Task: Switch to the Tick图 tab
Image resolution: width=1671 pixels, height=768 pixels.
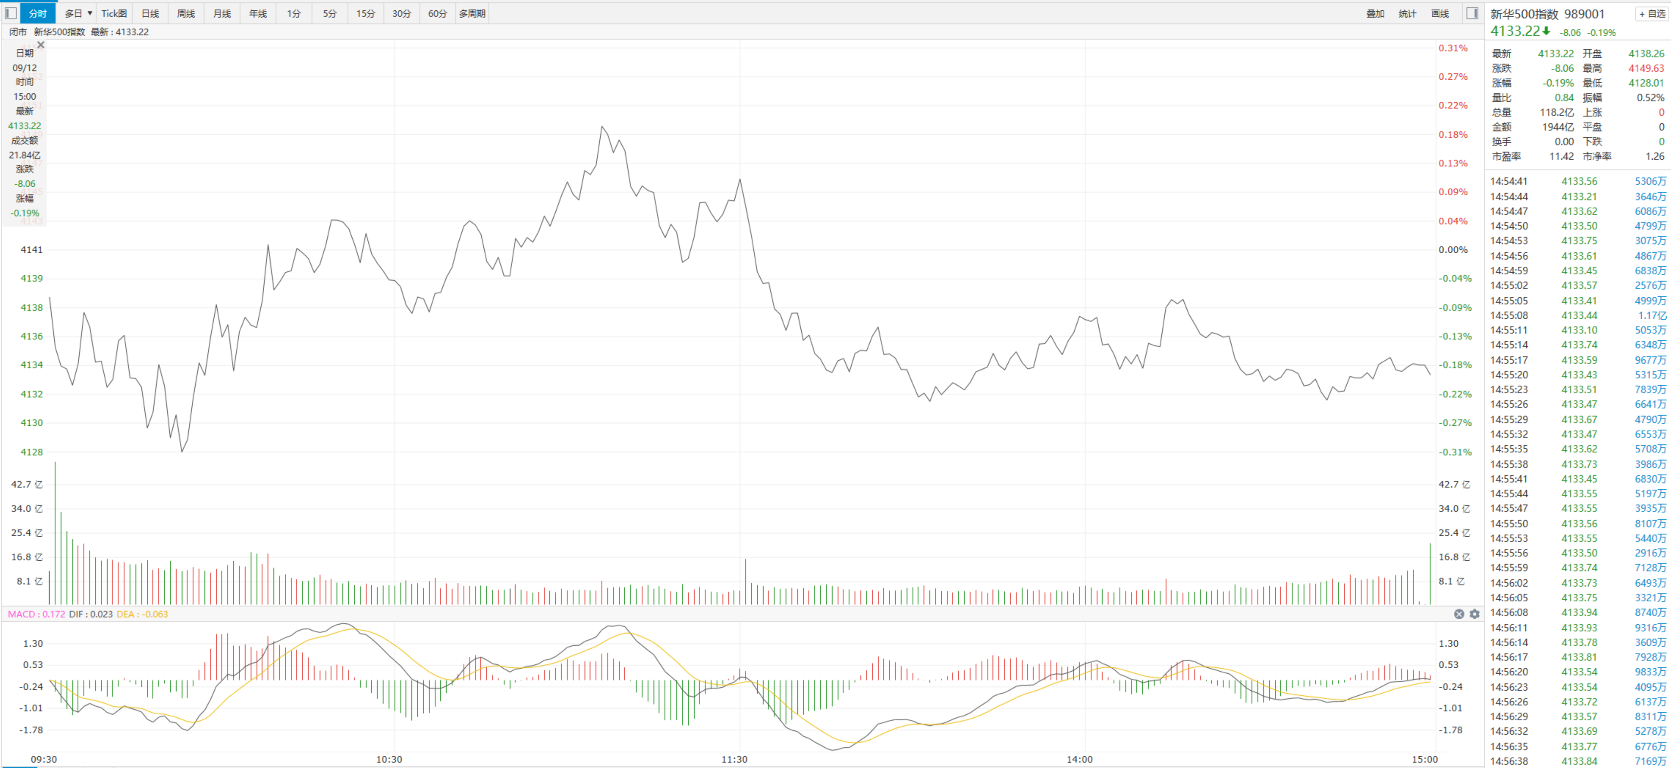Action: [x=113, y=14]
